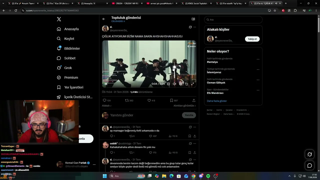Switch to the Anasayfa / X tab

pyautogui.click(x=92, y=3)
